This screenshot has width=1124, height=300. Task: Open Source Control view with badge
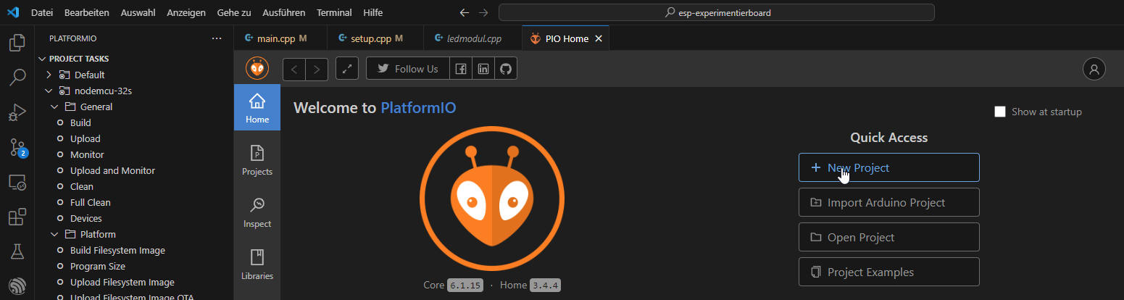17,148
